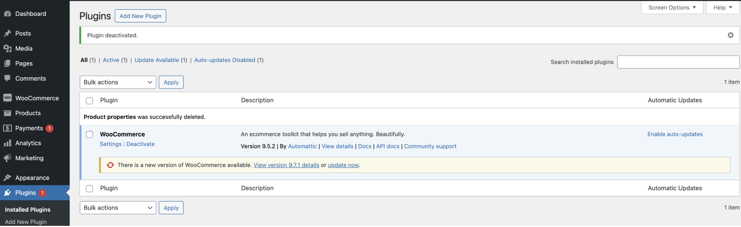Open the WooCommerce Docs link

365,146
